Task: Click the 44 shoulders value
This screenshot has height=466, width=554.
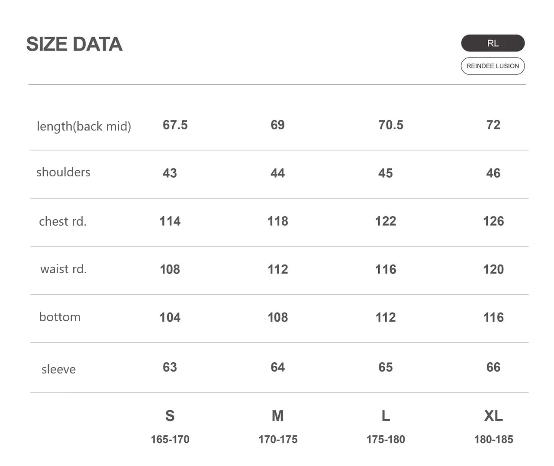Action: coord(277,173)
